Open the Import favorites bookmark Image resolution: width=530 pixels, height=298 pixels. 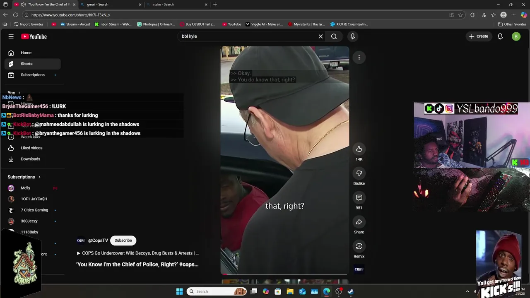pos(29,24)
